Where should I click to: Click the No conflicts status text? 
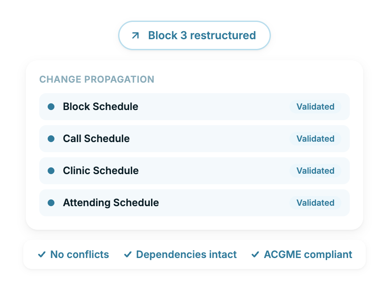point(79,255)
